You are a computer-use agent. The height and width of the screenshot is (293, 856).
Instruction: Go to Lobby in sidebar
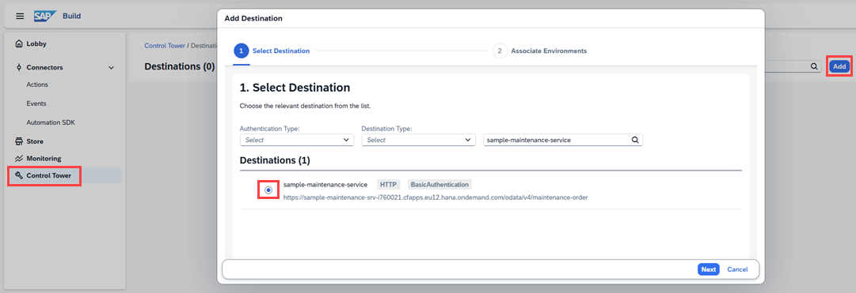coord(36,43)
